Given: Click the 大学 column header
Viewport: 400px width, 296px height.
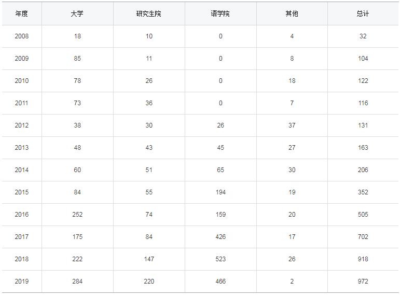Looking at the screenshot, I should (x=77, y=13).
